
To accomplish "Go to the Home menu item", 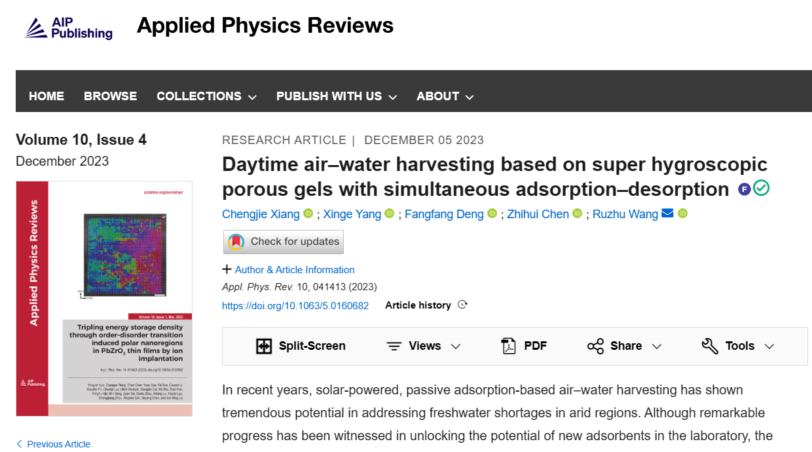I will tap(46, 96).
